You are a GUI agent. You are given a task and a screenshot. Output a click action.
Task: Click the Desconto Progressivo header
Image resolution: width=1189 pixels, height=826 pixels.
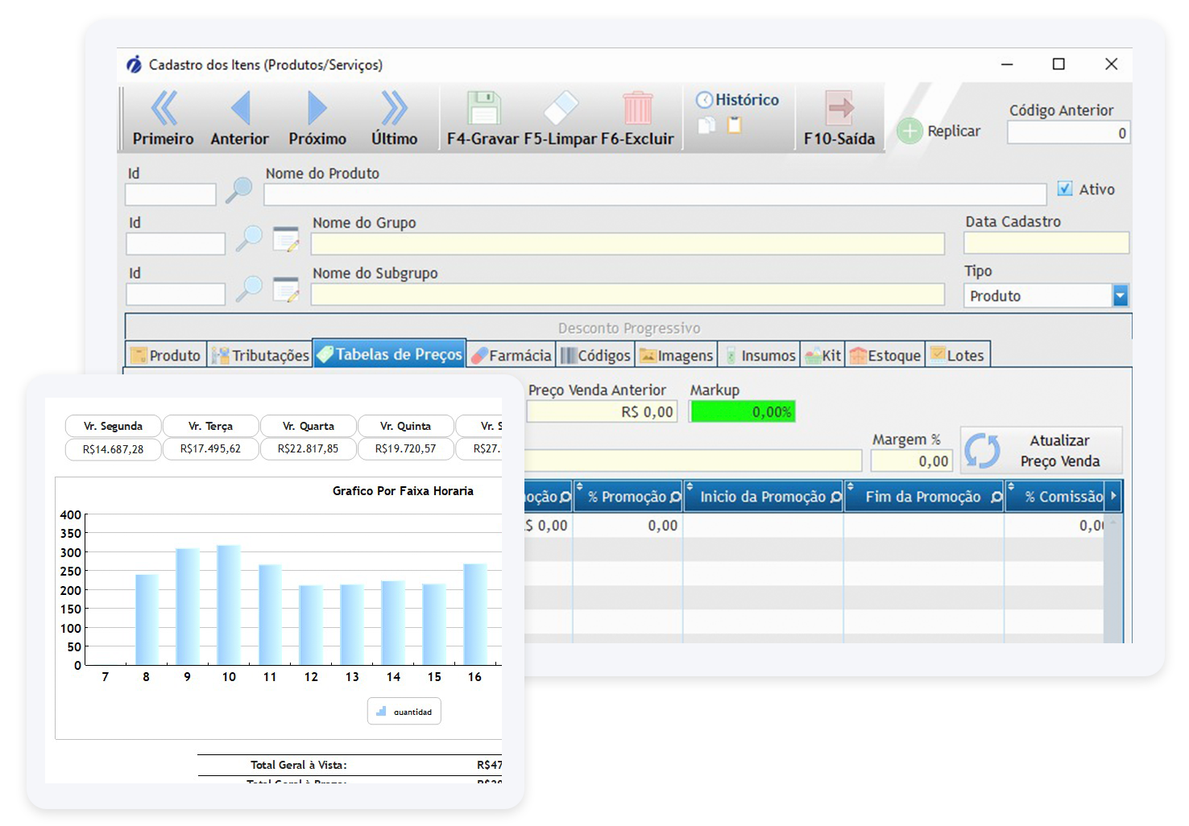[629, 328]
